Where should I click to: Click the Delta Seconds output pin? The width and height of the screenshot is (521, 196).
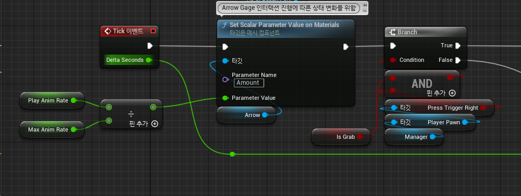[148, 60]
